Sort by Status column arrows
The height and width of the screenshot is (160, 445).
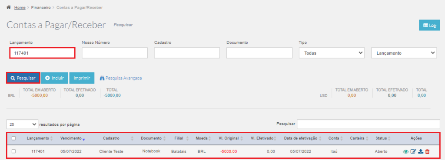(389, 138)
